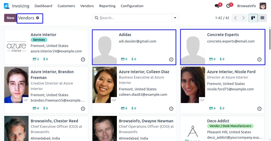Open the Browseinfo company switcher
Image resolution: width=271 pixels, height=141 pixels.
click(x=247, y=6)
